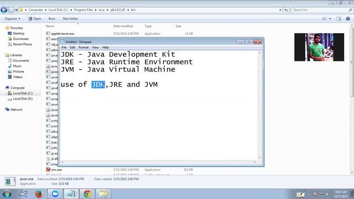The image size is (354, 199).
Task: Click the highlighted JDK word in Notepad
Action: point(98,85)
